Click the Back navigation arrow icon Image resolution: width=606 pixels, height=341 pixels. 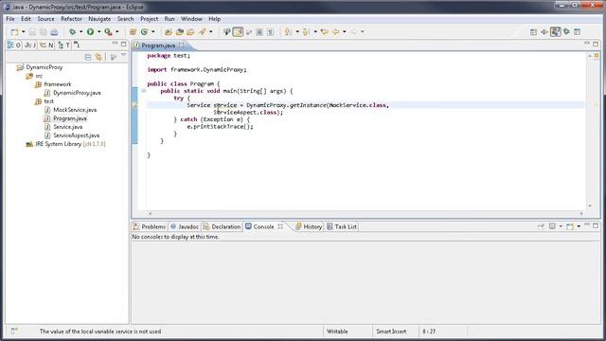click(x=335, y=31)
